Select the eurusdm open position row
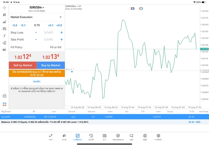 tap(104, 117)
